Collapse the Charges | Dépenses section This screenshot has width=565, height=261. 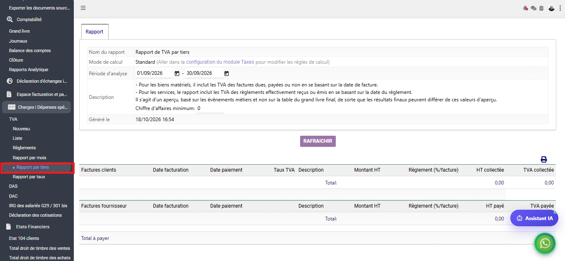tap(36, 107)
